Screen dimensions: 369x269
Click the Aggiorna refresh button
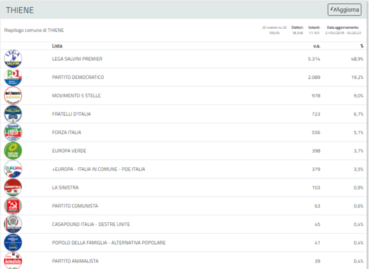coord(344,10)
